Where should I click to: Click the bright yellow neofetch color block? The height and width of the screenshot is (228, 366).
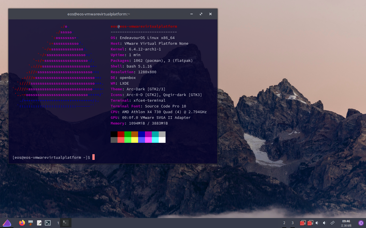pyautogui.click(x=135, y=140)
